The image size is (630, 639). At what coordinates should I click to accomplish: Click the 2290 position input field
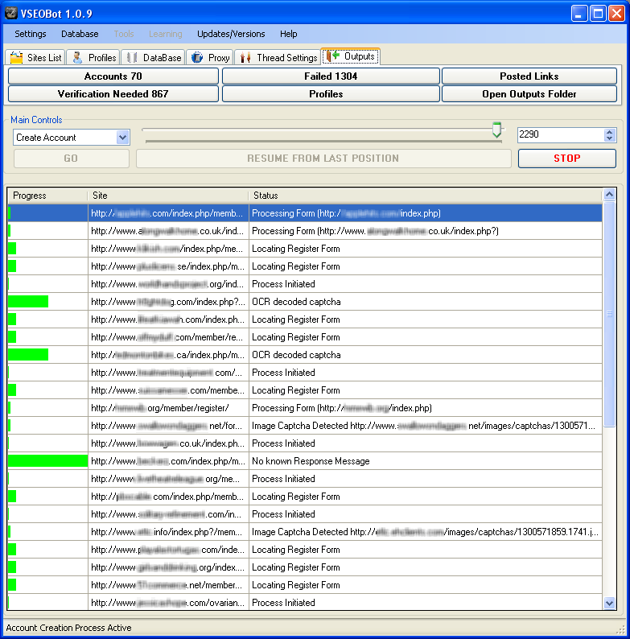pyautogui.click(x=561, y=134)
